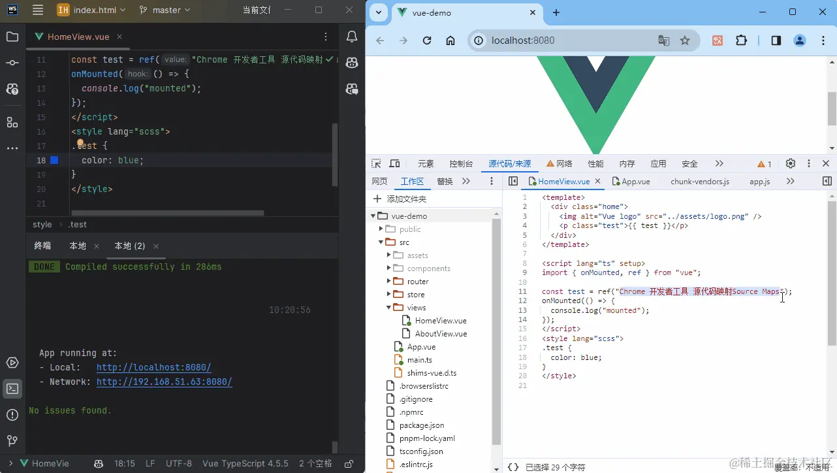
Task: Switch to DevTools 控制台 tab
Action: 461,163
